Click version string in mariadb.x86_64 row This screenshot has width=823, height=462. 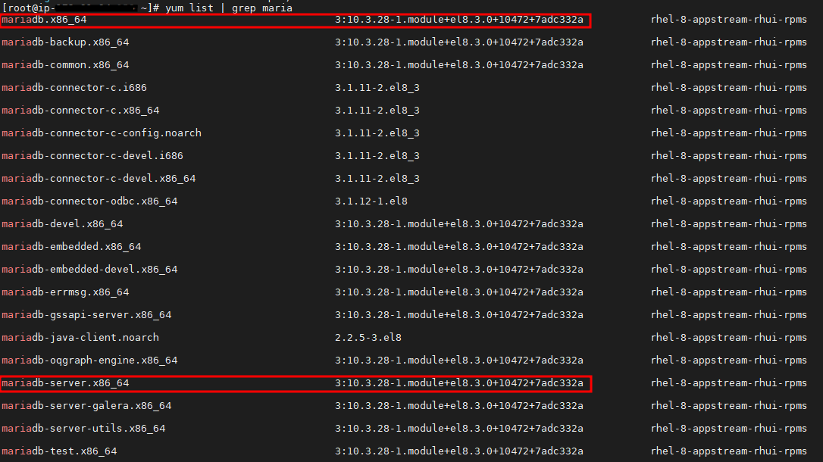coord(459,20)
